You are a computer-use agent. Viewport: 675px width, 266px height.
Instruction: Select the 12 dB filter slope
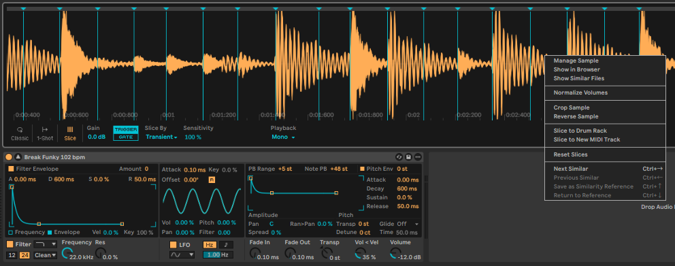pos(12,255)
